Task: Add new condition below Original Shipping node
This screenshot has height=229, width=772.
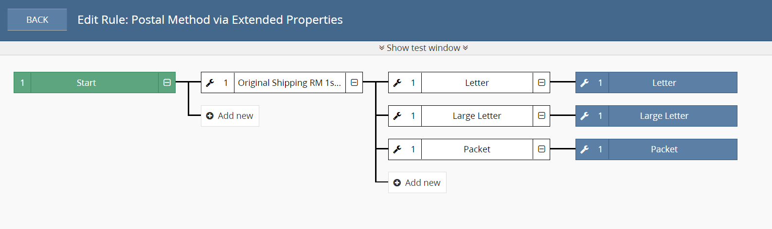Action: 230,116
